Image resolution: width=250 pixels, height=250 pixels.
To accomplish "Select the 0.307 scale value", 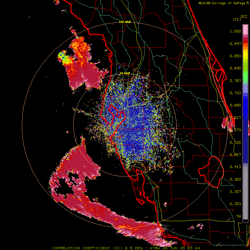I will [x=235, y=191].
